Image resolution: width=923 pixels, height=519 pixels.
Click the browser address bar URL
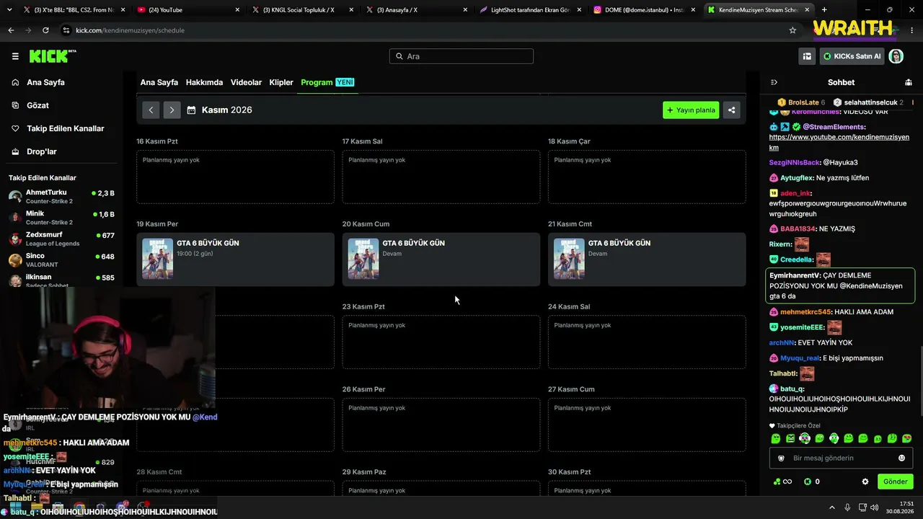click(x=130, y=30)
